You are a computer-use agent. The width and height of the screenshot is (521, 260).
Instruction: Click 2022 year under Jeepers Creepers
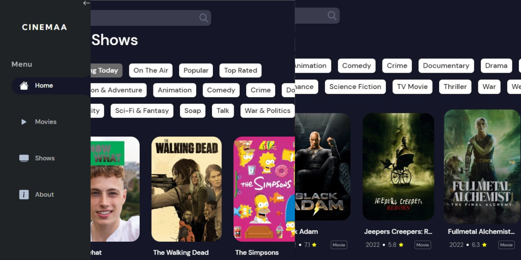372,245
